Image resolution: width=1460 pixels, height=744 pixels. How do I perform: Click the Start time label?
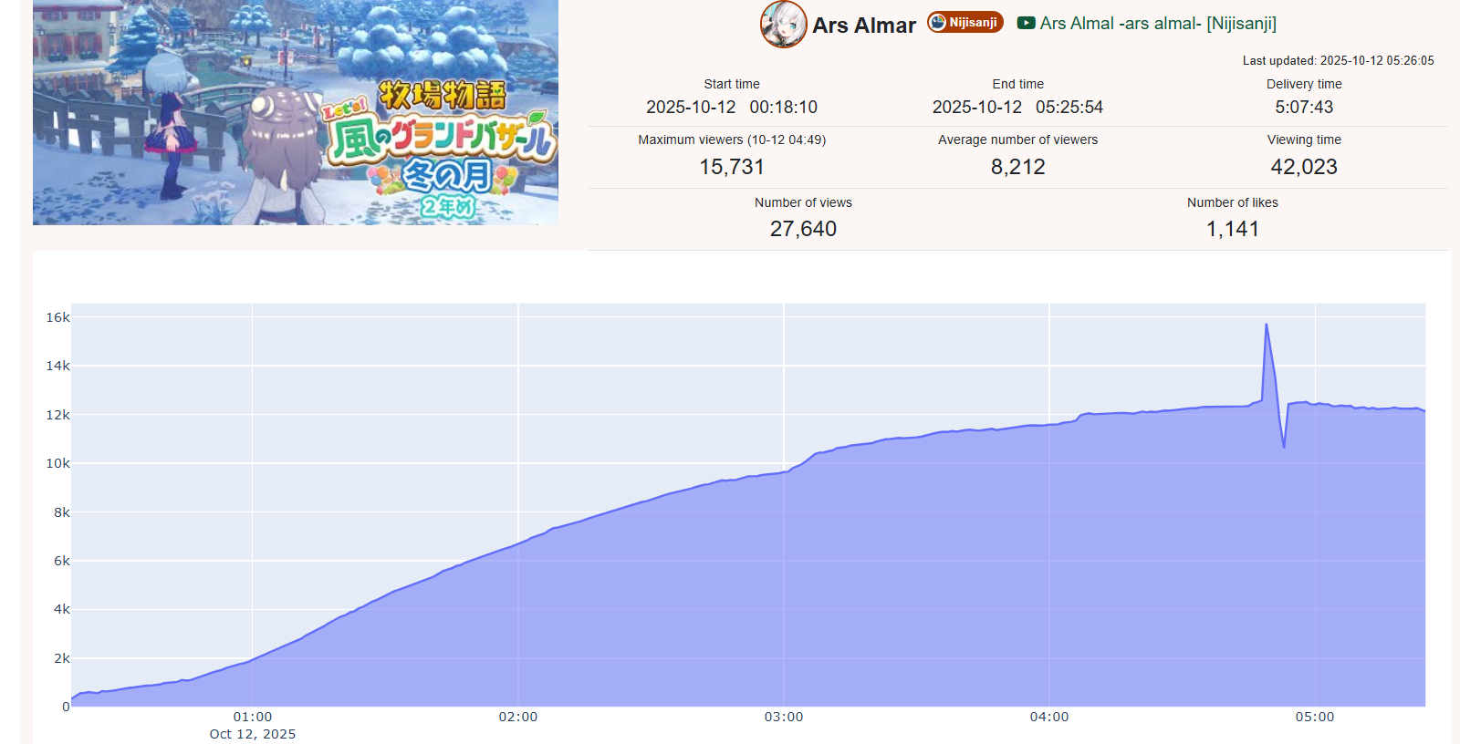pos(732,84)
